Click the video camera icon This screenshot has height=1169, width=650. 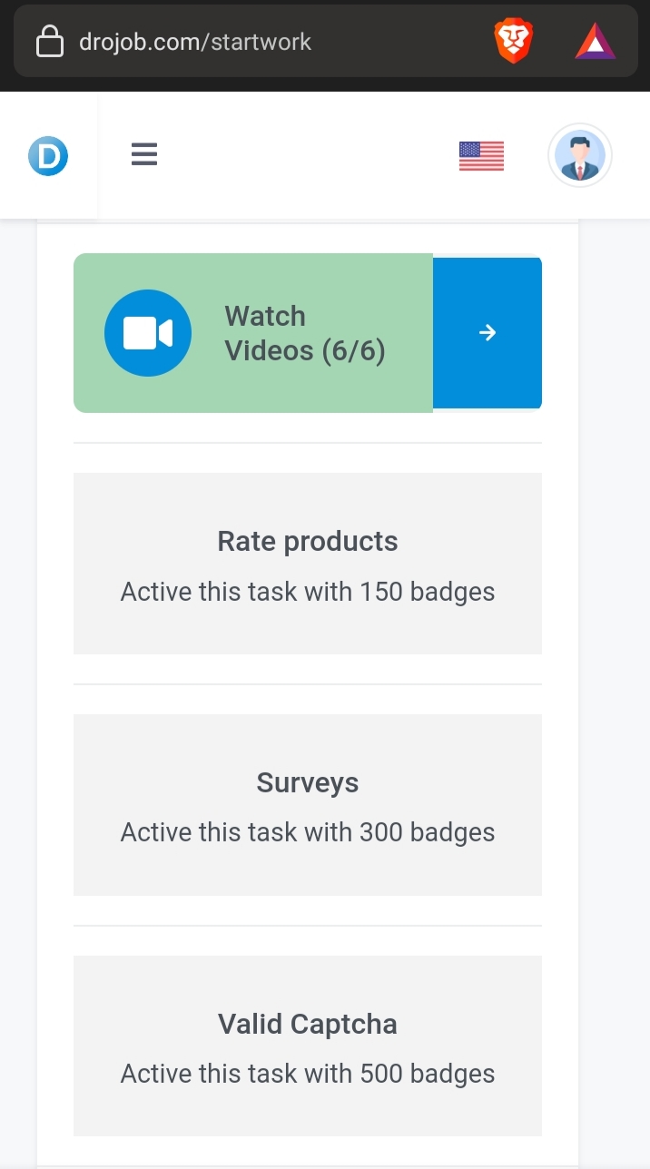tap(148, 333)
